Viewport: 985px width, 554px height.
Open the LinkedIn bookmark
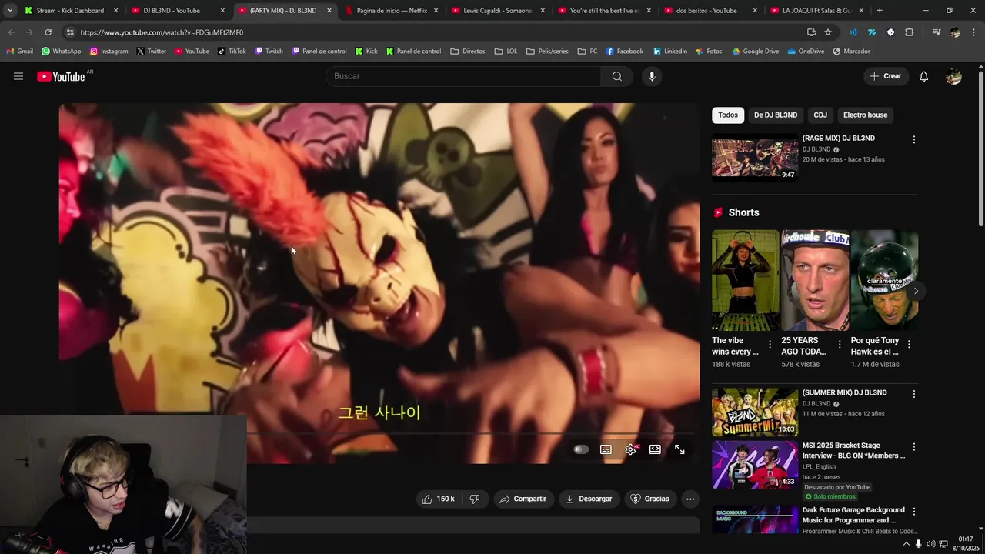(x=669, y=52)
